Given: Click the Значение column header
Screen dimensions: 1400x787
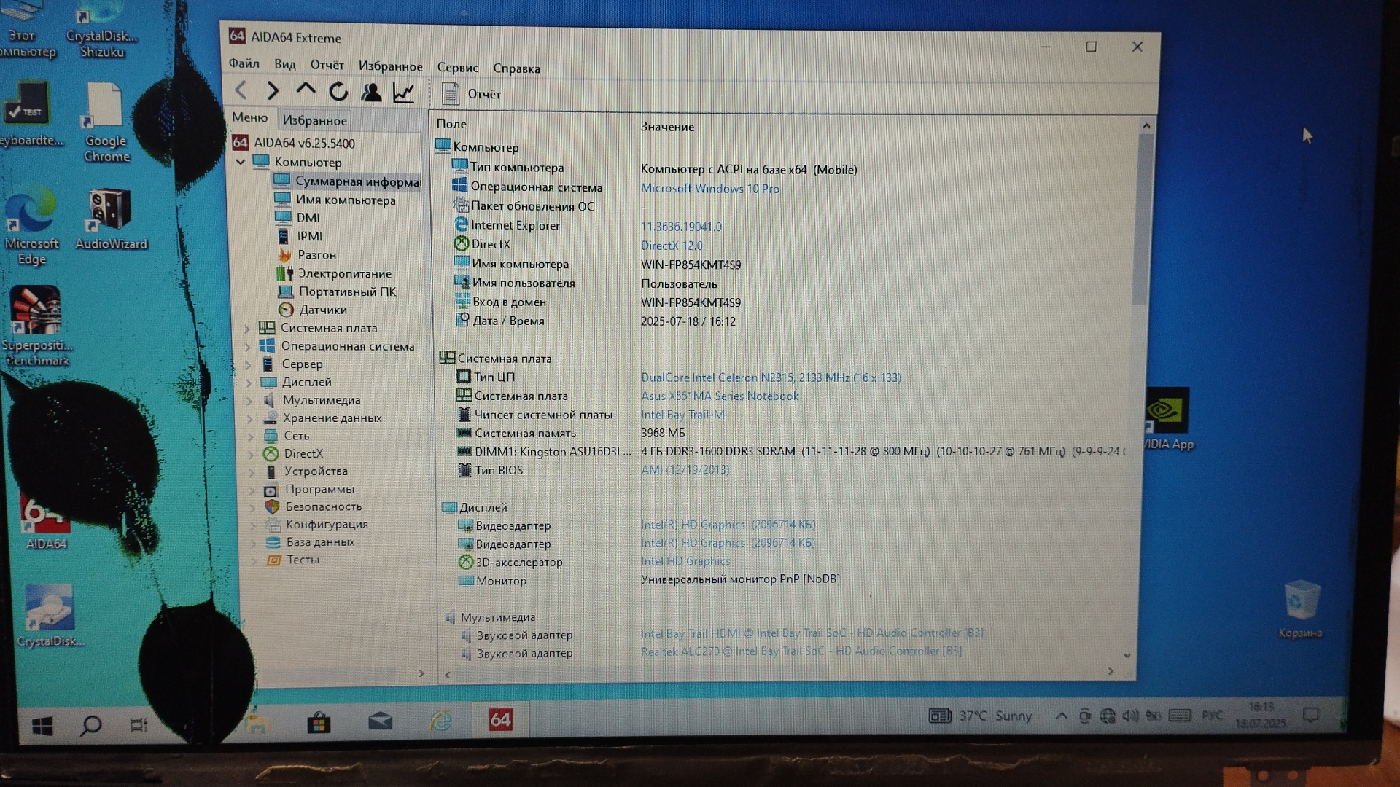Looking at the screenshot, I should [667, 127].
